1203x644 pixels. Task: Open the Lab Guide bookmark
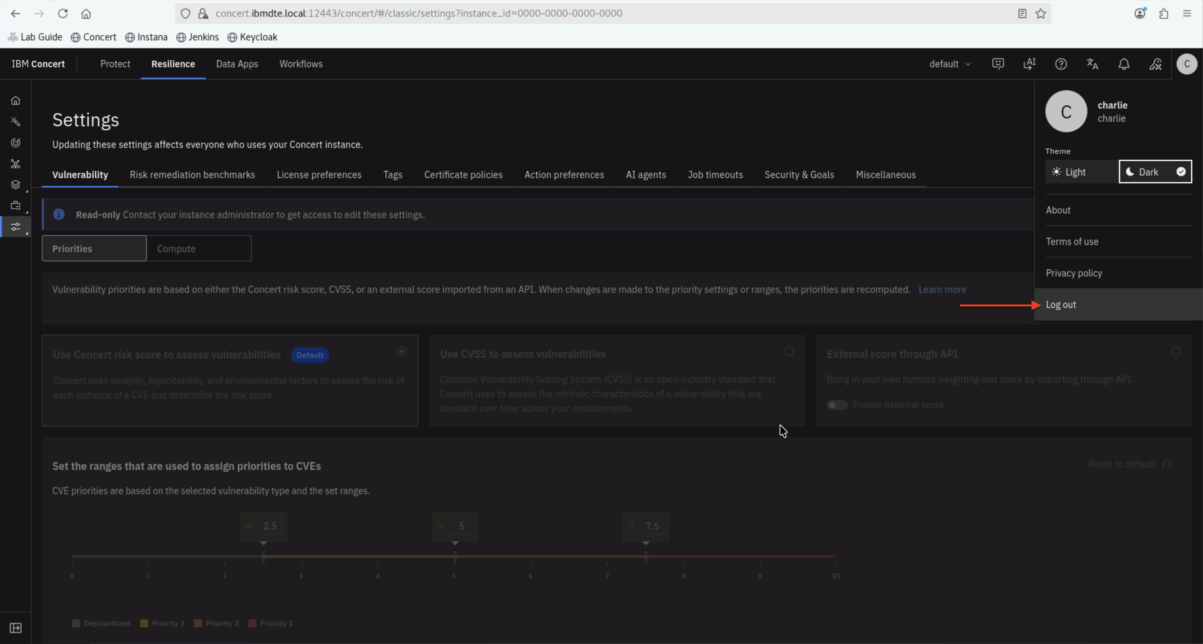pyautogui.click(x=35, y=37)
